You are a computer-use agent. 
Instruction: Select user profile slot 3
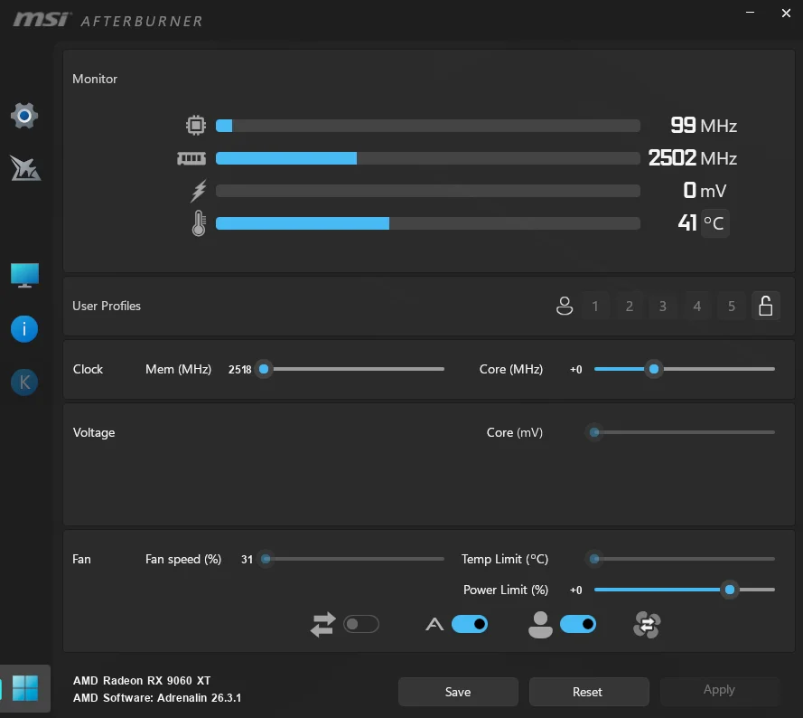[663, 307]
